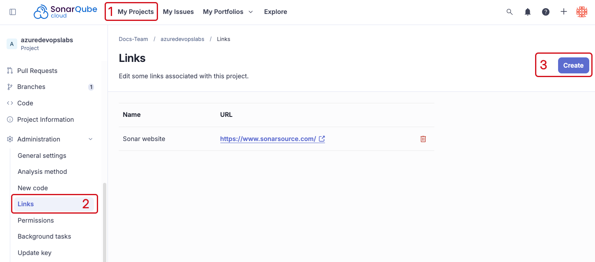Open the Explore page
The height and width of the screenshot is (262, 595).
click(x=275, y=12)
